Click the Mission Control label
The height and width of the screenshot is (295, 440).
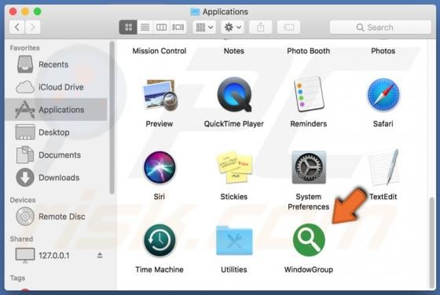[x=159, y=51]
